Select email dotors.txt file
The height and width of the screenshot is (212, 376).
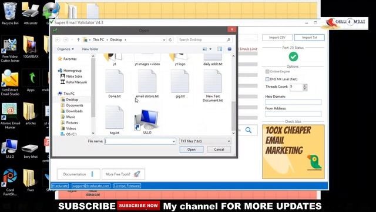coord(147,84)
